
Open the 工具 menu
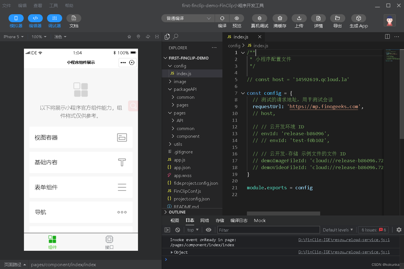tap(53, 5)
